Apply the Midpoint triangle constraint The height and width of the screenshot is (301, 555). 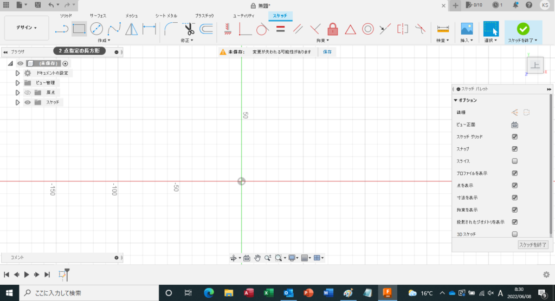tap(350, 29)
